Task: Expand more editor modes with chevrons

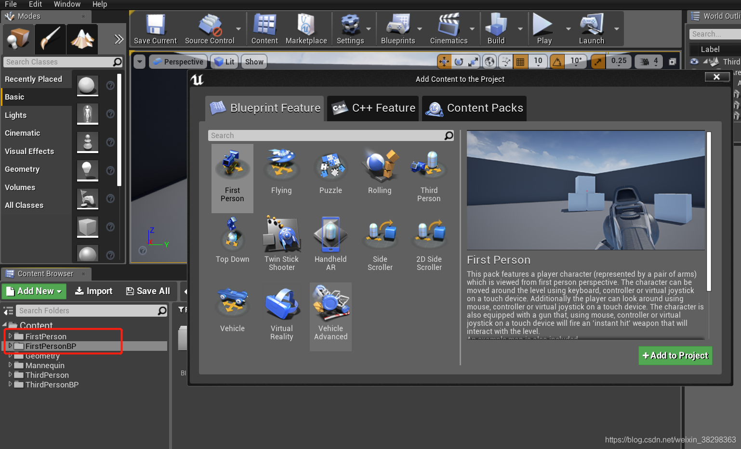Action: tap(119, 39)
